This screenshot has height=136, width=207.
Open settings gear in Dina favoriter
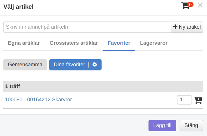coord(95,65)
